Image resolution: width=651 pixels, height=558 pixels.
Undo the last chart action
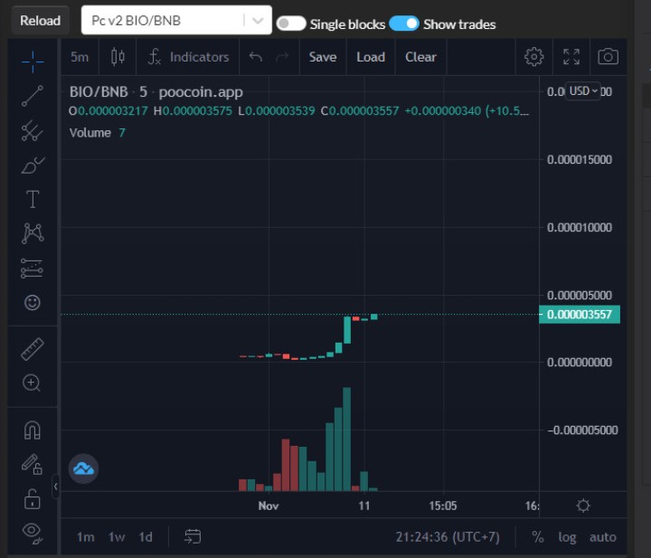256,57
